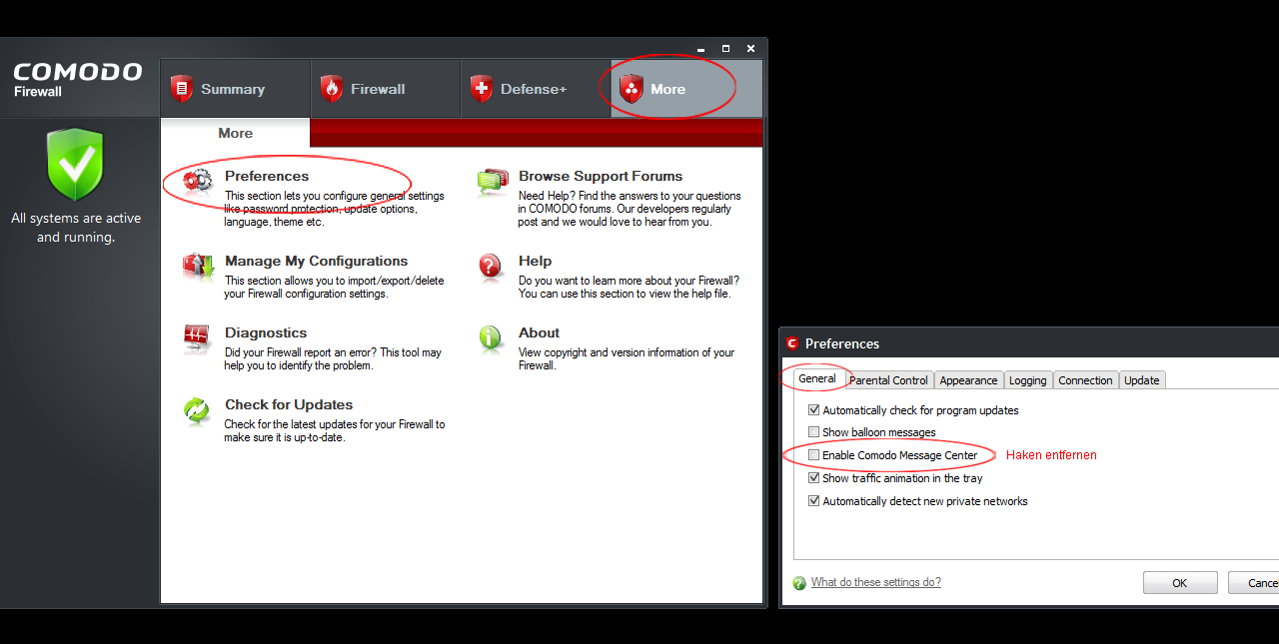
Task: Switch to the Update tab in Preferences
Action: coord(1141,380)
